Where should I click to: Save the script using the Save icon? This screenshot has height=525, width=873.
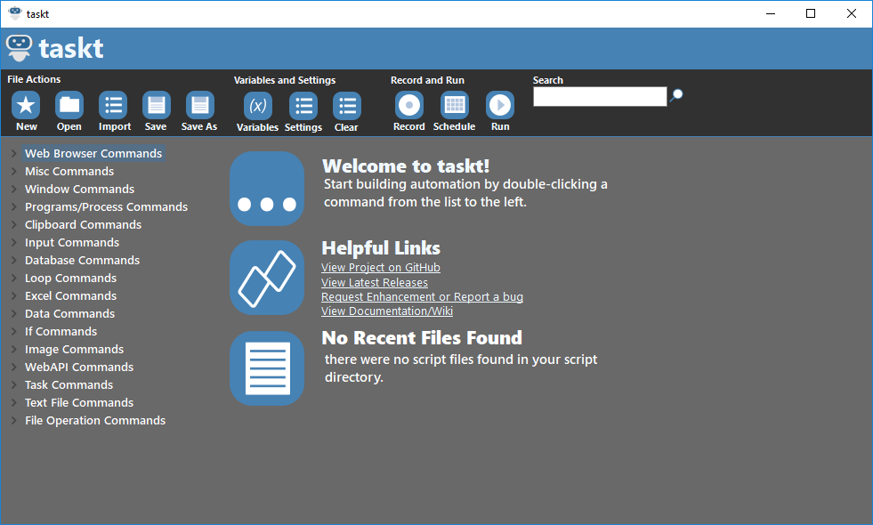(157, 105)
